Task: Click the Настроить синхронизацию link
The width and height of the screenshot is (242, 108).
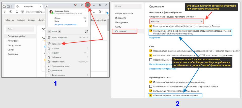Action: [x=66, y=24]
